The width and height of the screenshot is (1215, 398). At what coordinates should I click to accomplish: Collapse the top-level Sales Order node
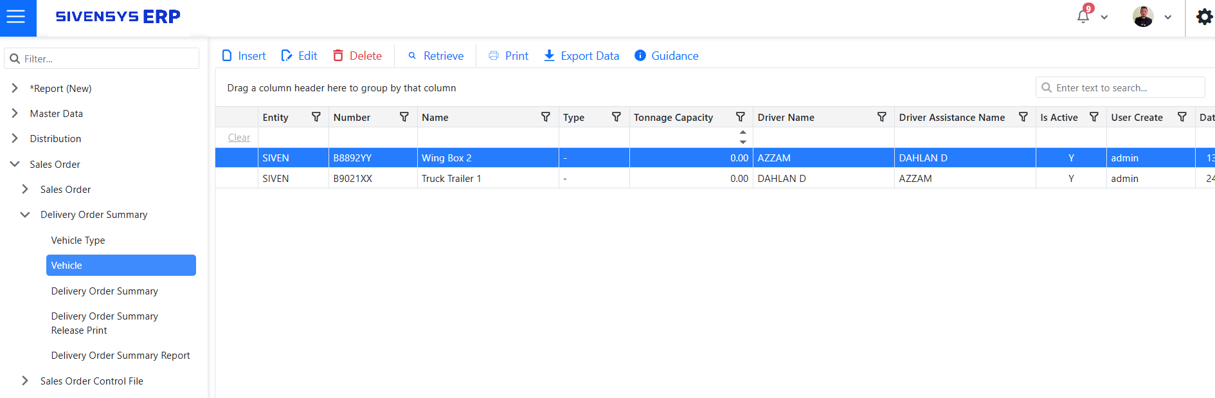click(15, 164)
